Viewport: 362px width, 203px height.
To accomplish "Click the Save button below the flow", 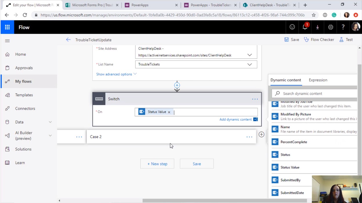I will tap(197, 164).
